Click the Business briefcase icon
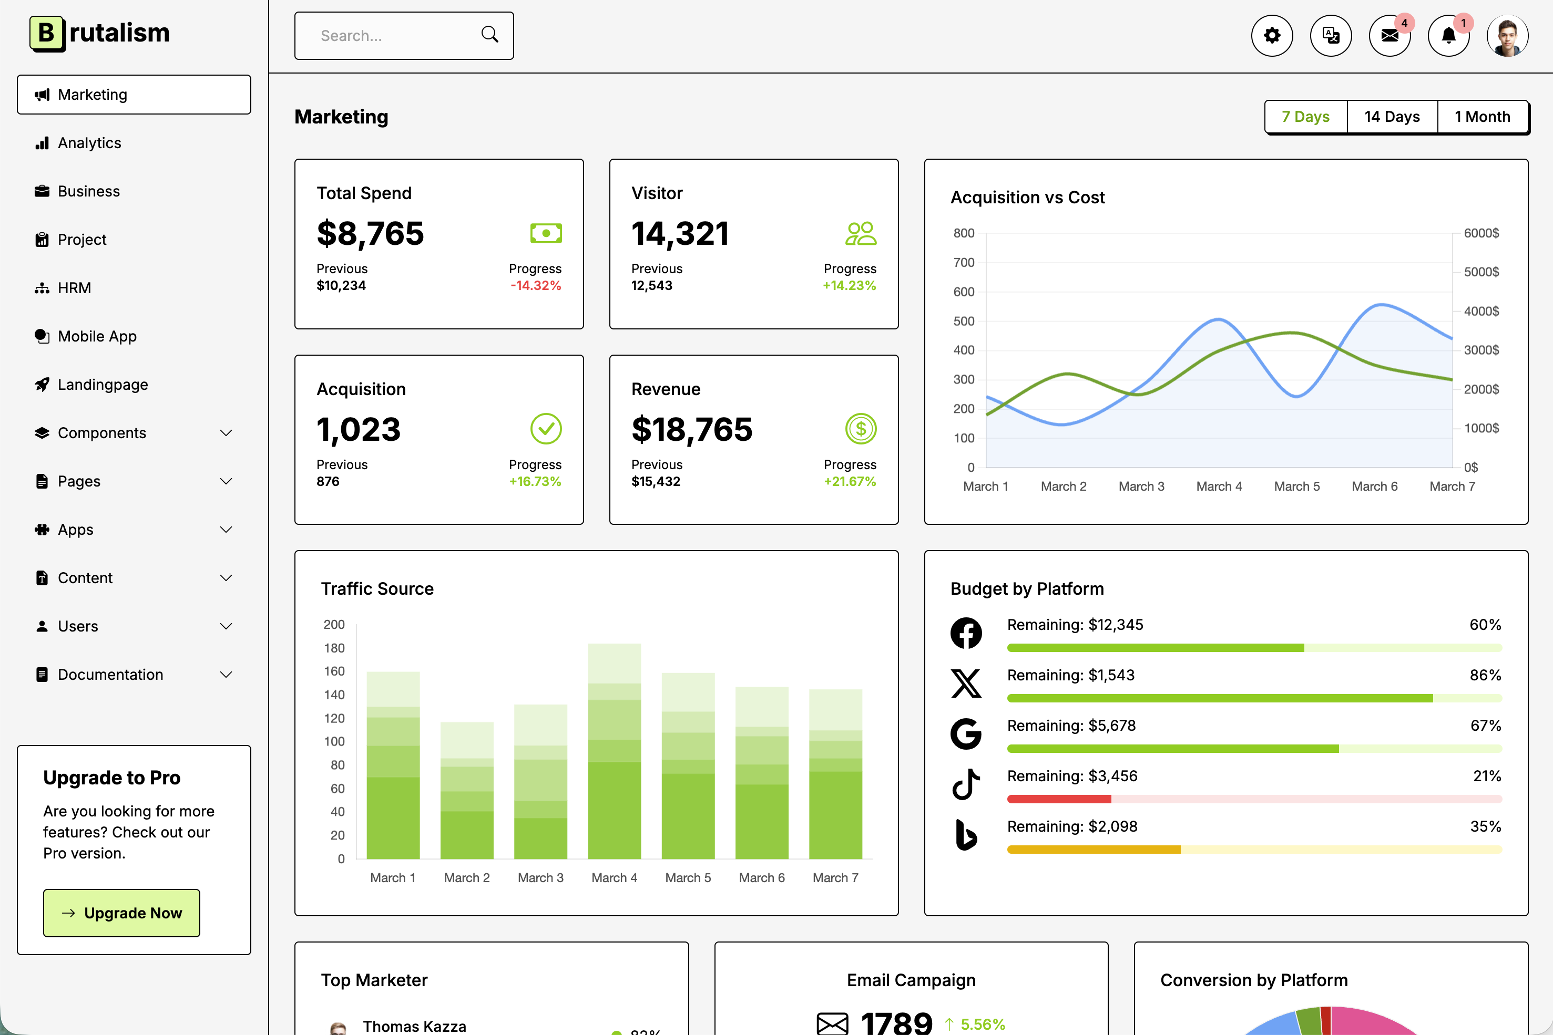 pyautogui.click(x=42, y=191)
